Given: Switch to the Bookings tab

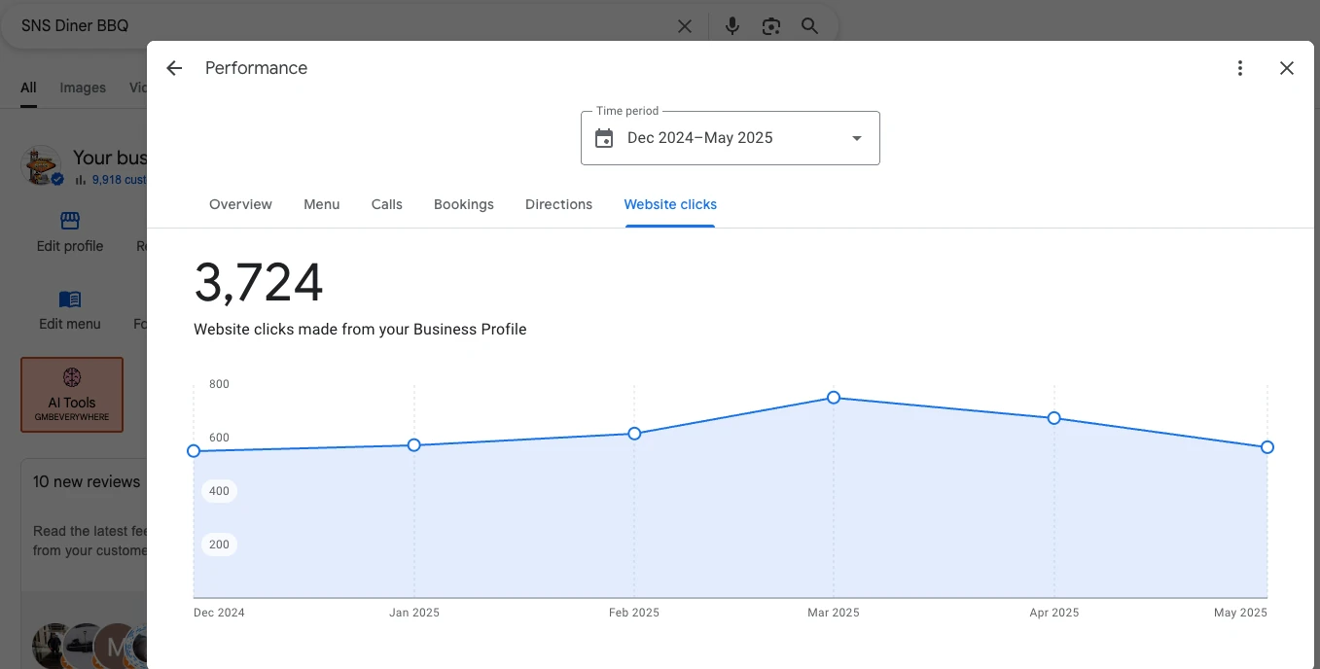Looking at the screenshot, I should click(x=464, y=204).
